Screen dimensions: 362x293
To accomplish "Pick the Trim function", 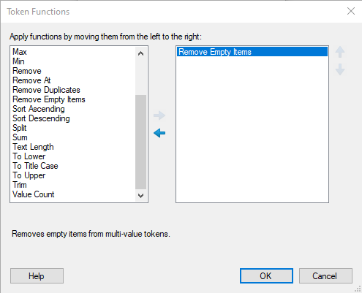I will [x=20, y=185].
